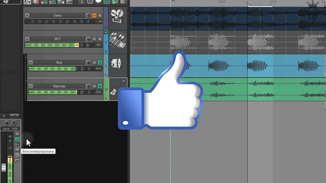This screenshot has width=326, height=183.
Task: Click the Kick track volume meter
Action: (x=65, y=69)
